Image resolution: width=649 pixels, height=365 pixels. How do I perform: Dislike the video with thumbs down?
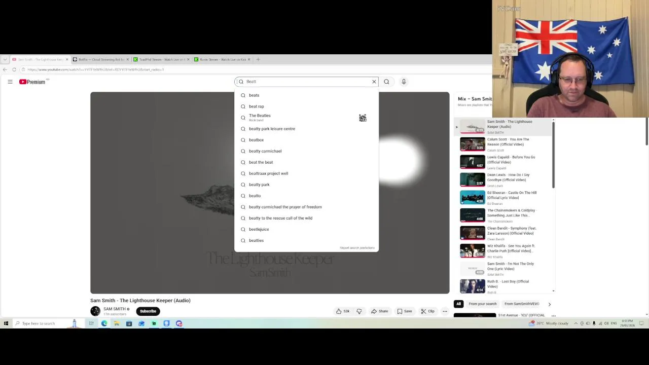pos(359,311)
